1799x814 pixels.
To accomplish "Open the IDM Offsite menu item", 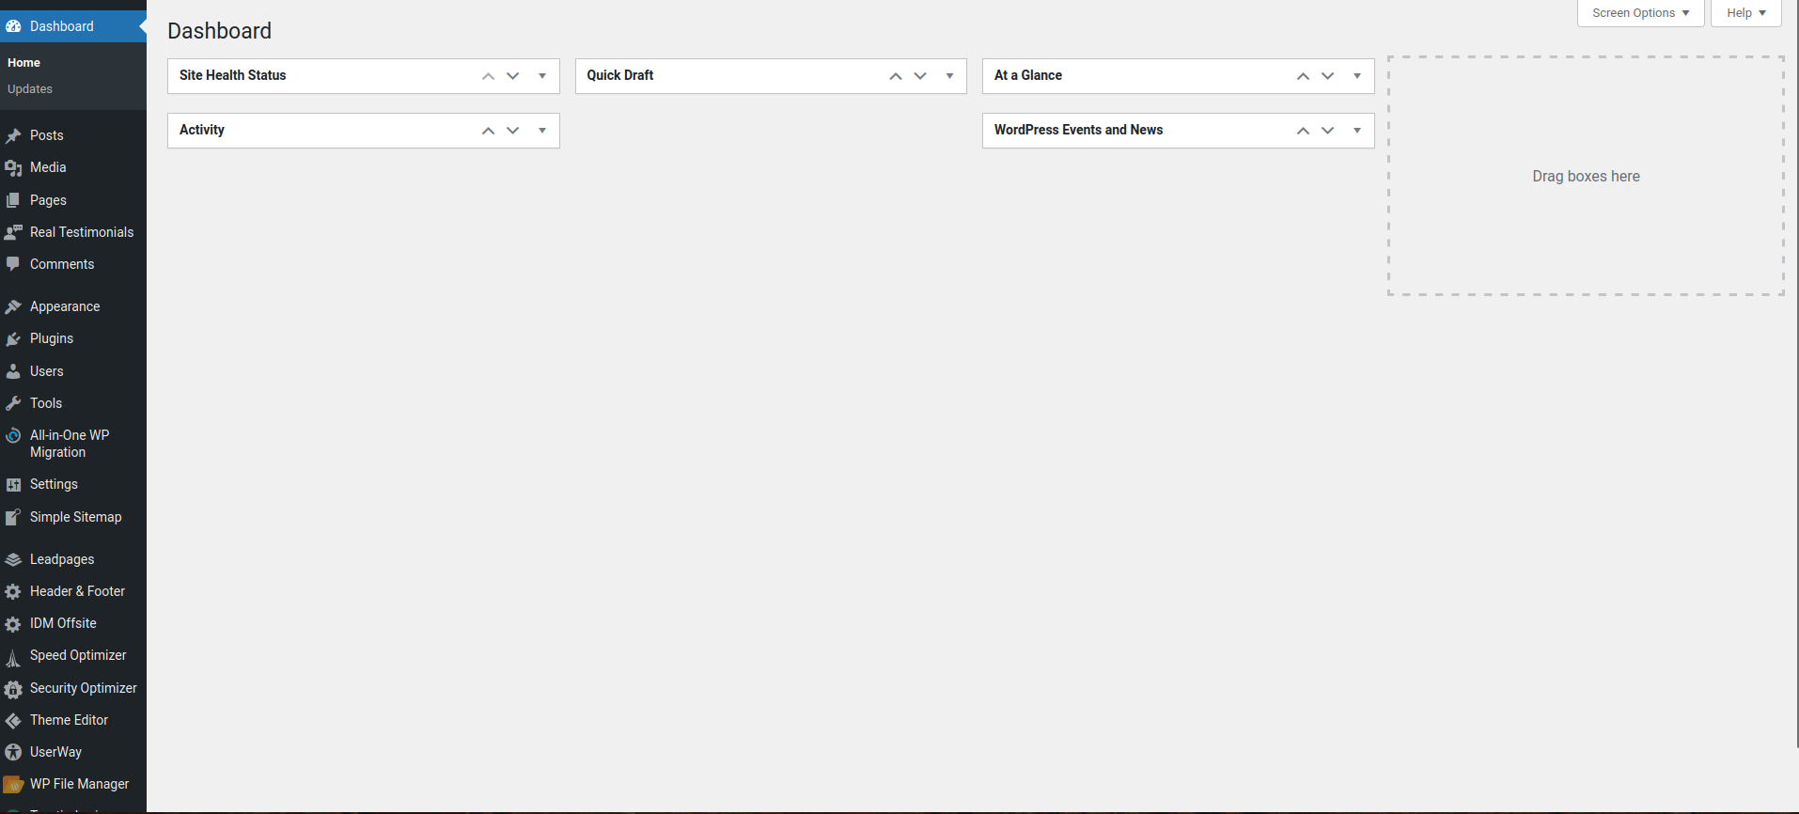I will [73, 623].
